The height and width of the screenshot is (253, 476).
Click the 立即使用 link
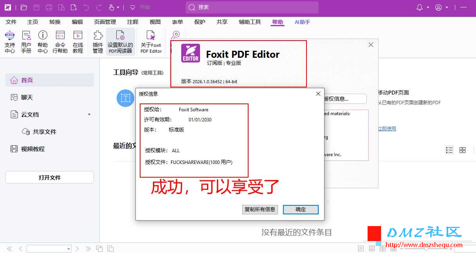pyautogui.click(x=387, y=128)
